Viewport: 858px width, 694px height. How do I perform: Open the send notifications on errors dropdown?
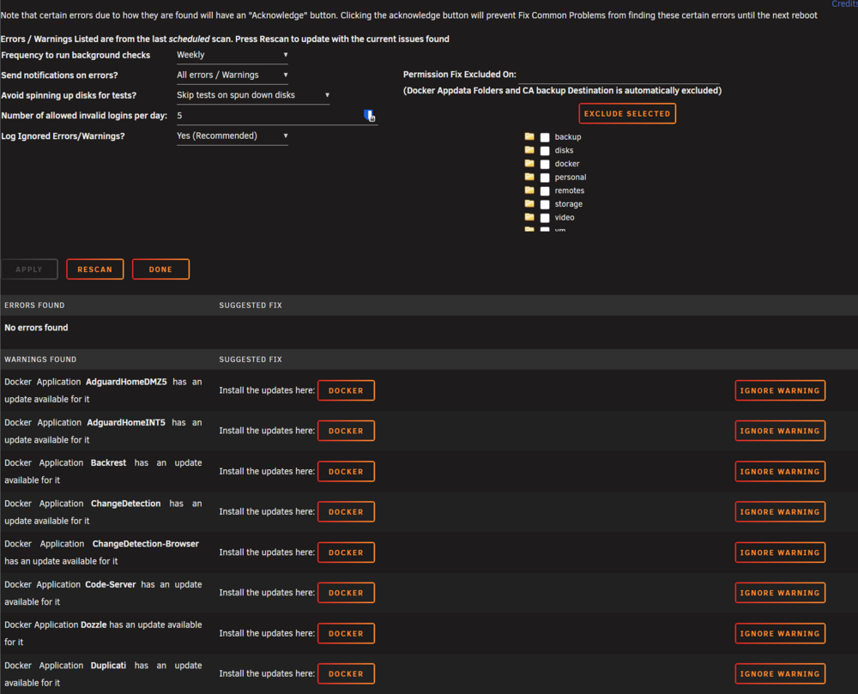pyautogui.click(x=232, y=75)
